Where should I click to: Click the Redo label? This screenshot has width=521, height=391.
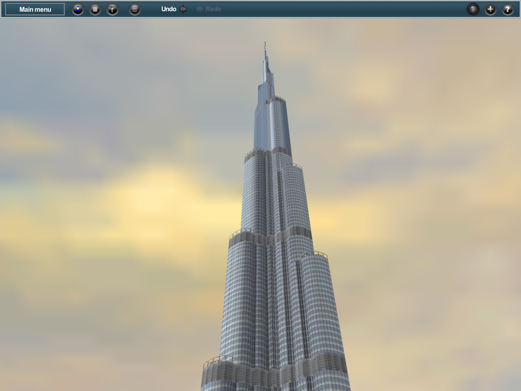[x=213, y=9]
